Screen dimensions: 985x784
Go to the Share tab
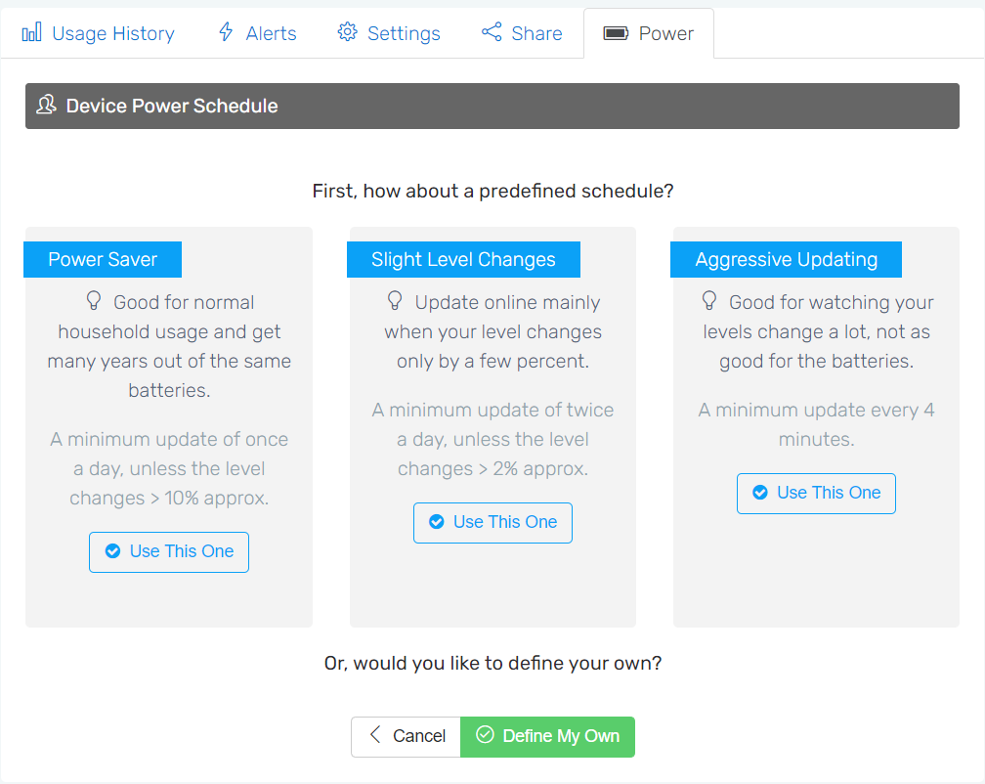point(522,33)
